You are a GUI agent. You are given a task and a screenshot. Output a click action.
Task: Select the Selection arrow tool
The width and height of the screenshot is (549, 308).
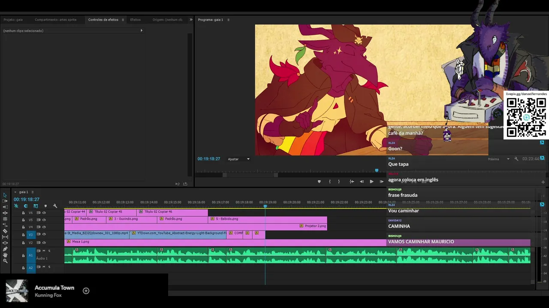click(5, 195)
